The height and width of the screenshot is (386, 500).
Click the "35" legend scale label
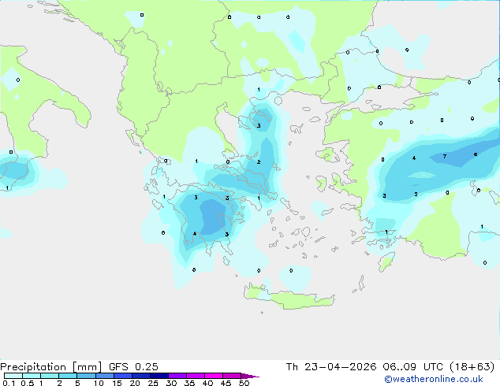point(189,383)
